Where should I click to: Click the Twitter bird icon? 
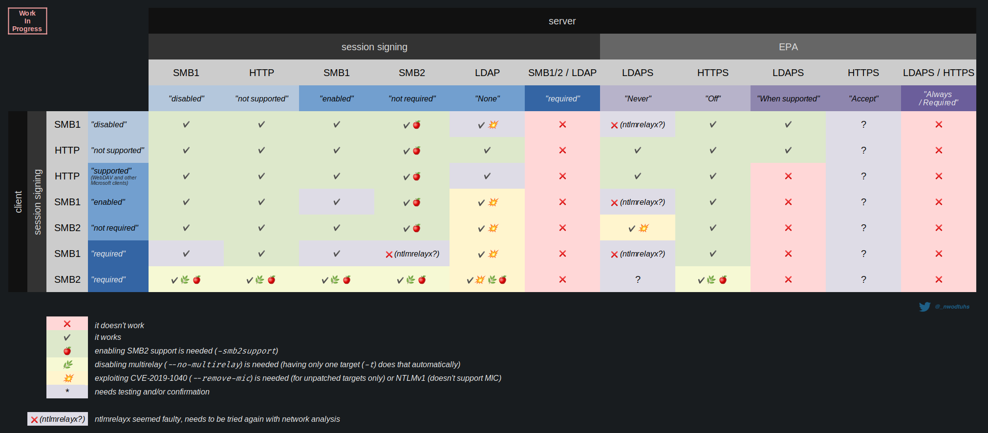point(924,307)
